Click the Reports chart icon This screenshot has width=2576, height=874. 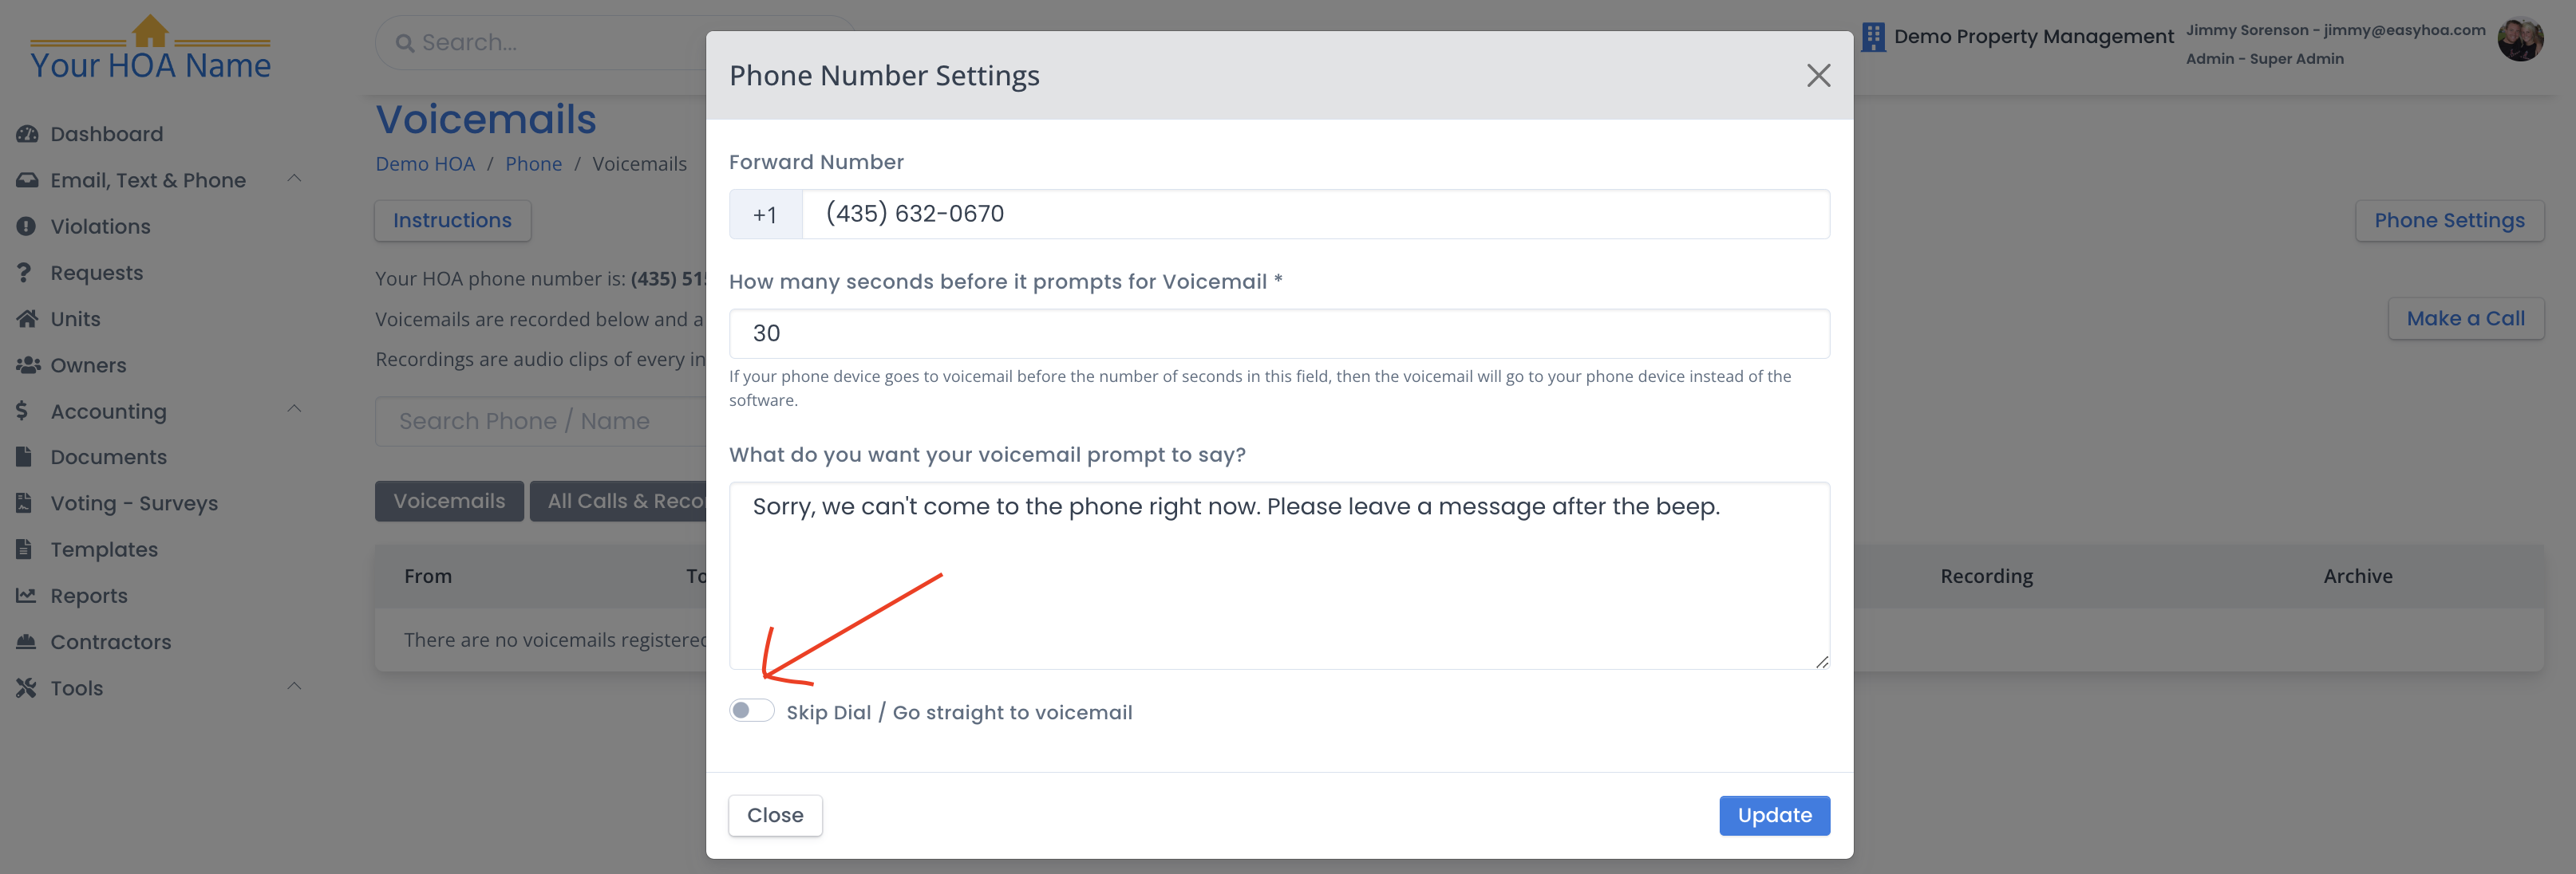26,596
